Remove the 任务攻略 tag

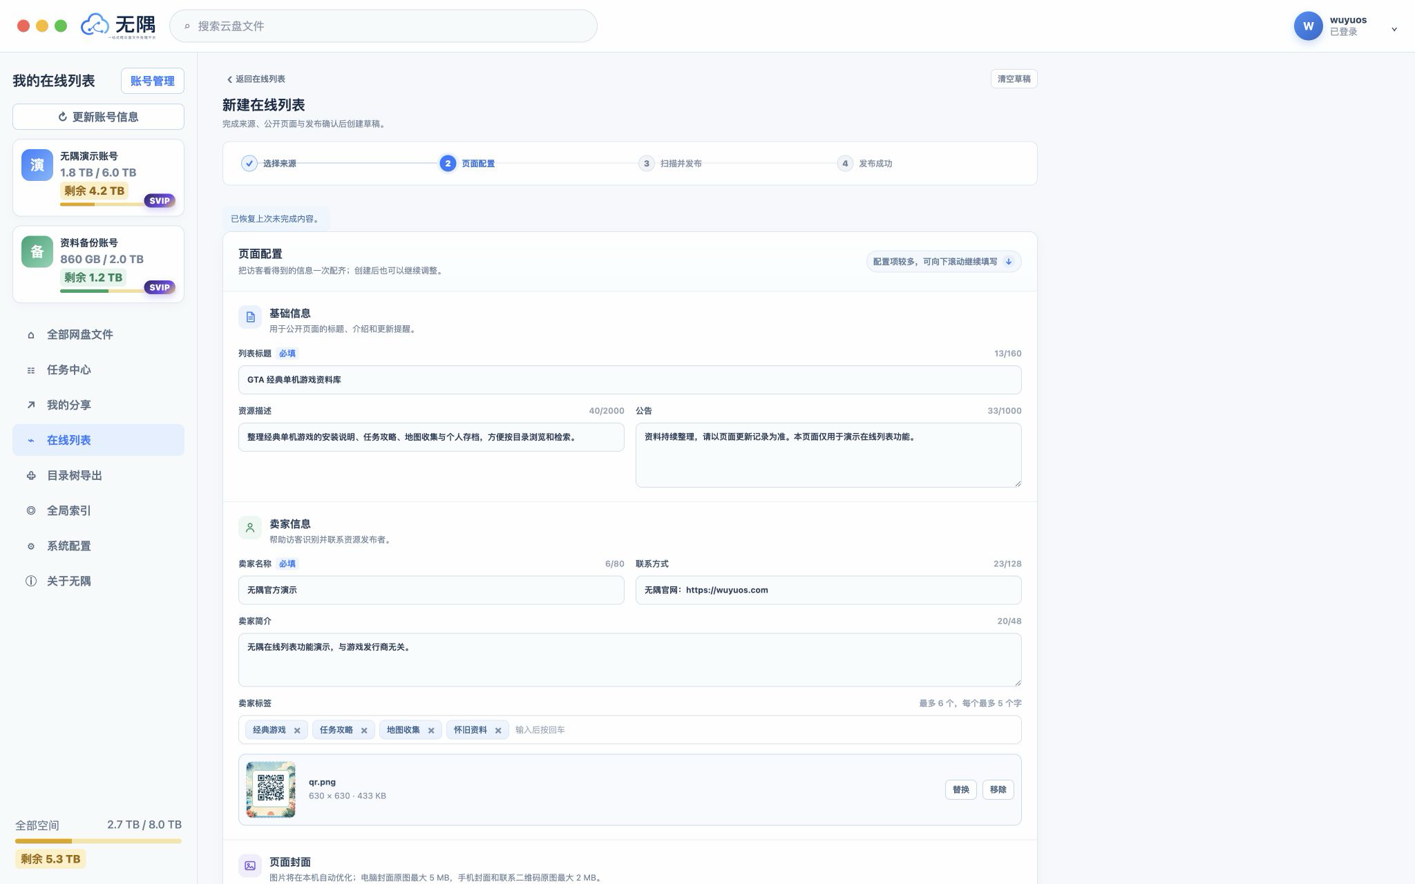[x=364, y=730]
